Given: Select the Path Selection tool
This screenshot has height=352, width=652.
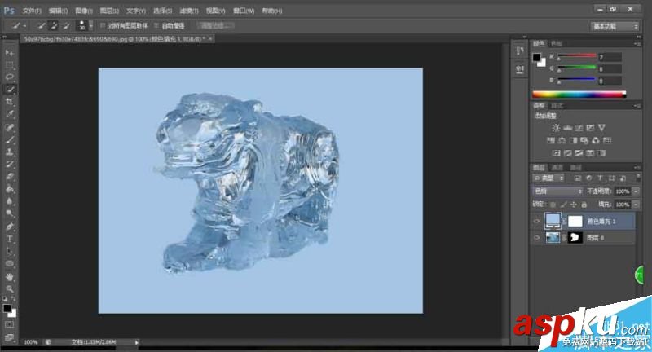Looking at the screenshot, I should click(x=10, y=252).
